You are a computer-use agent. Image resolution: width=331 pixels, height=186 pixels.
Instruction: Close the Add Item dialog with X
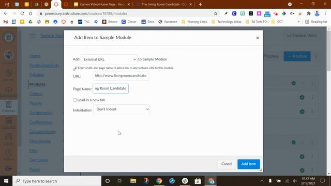[x=258, y=38]
